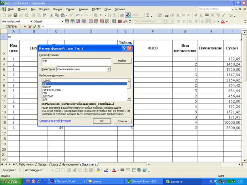Confirm the dialog with the OK button
This screenshot has height=185, width=247.
[x=102, y=121]
